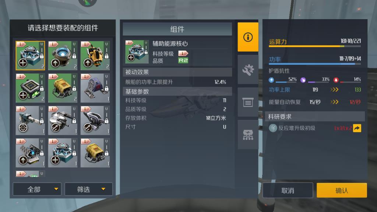Select the cannon turret with crosshair badge
377x212 pixels.
click(x=30, y=120)
